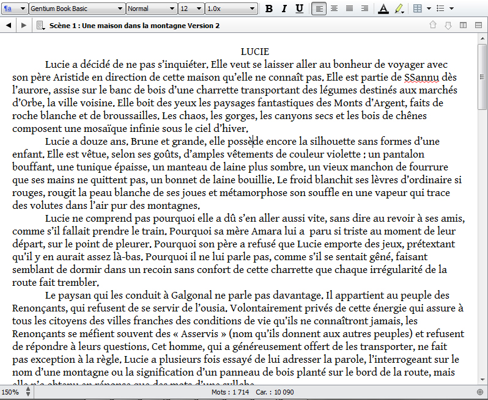Toggle italic formatting with the I button
This screenshot has width=488, height=400.
pos(284,9)
